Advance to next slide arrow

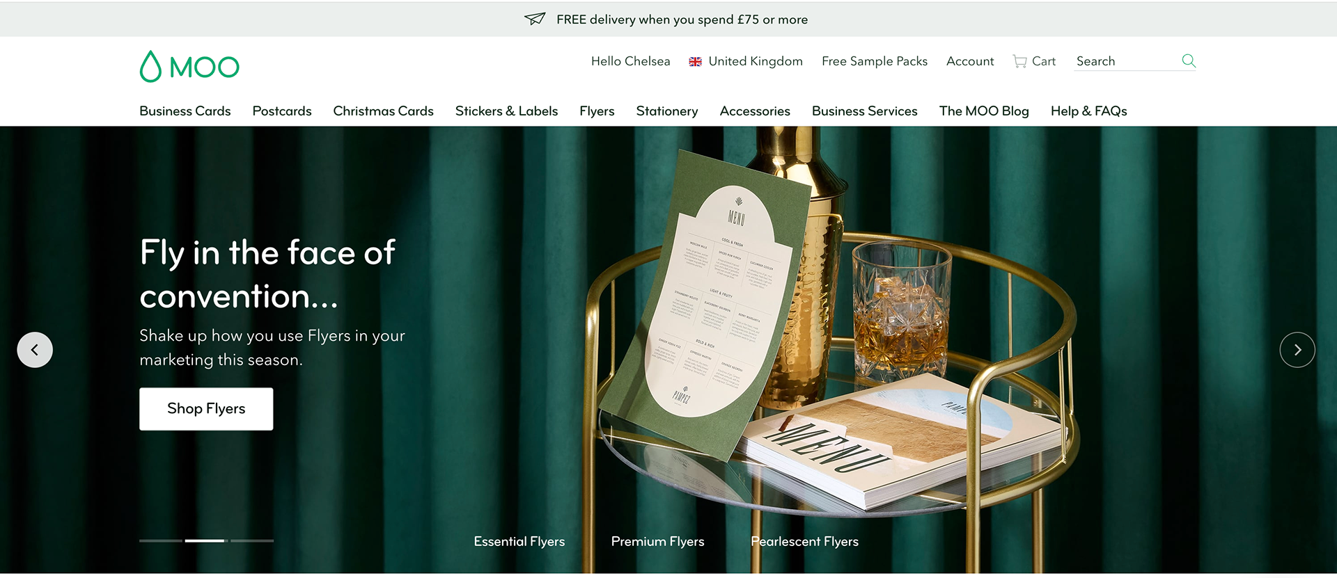click(x=1297, y=350)
